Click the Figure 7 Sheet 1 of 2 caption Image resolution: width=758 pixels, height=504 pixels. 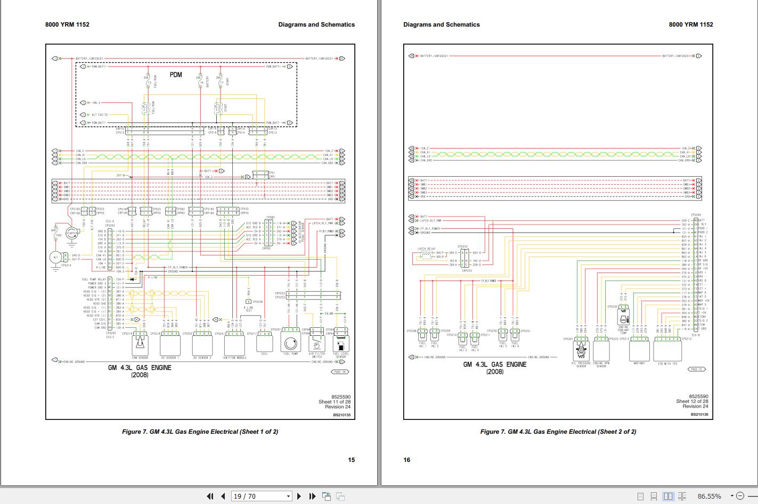coord(200,432)
